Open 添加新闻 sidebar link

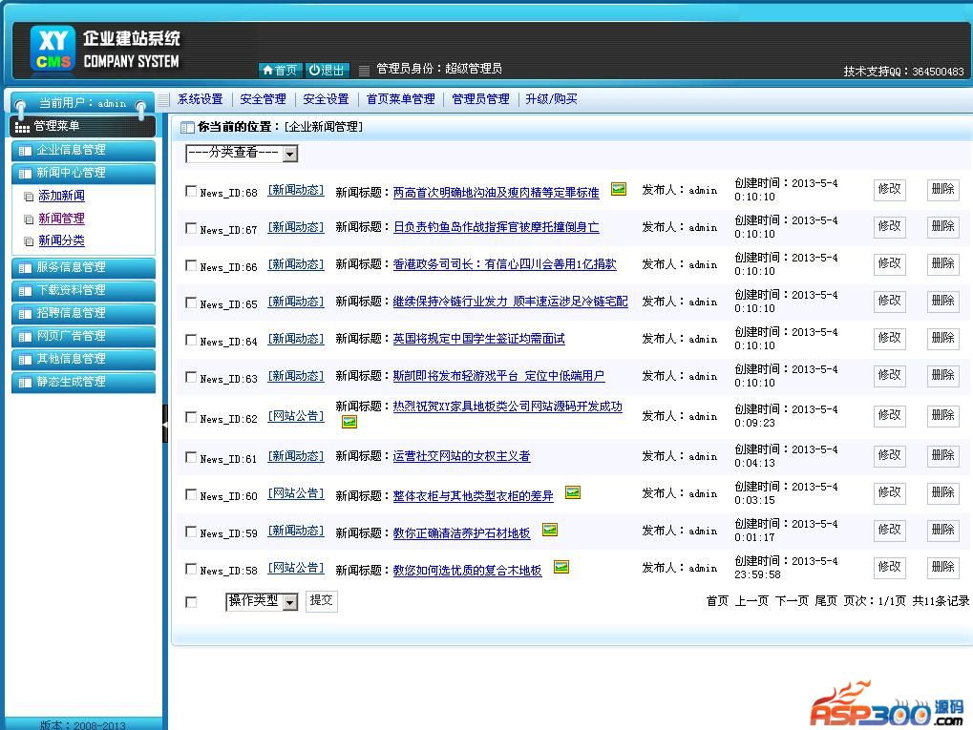coord(61,196)
